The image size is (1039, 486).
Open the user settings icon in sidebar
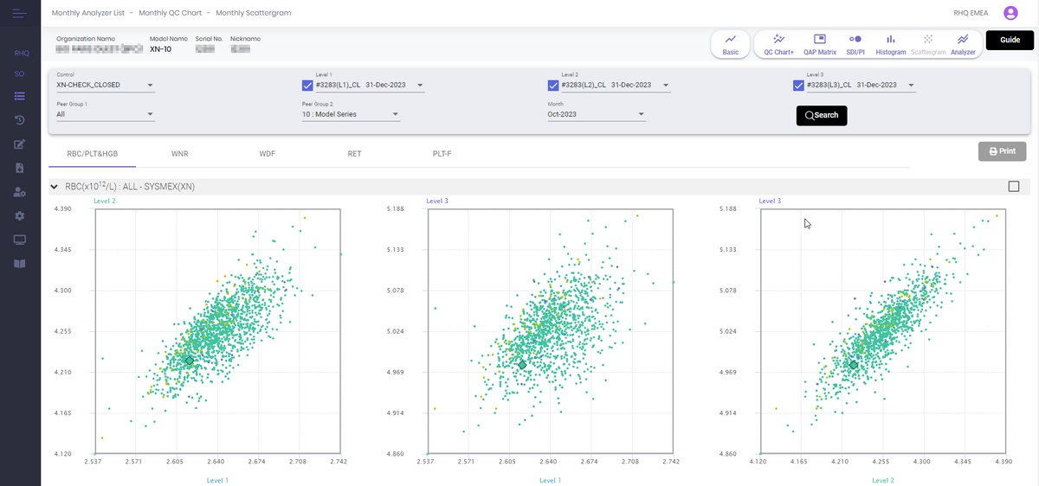(20, 191)
